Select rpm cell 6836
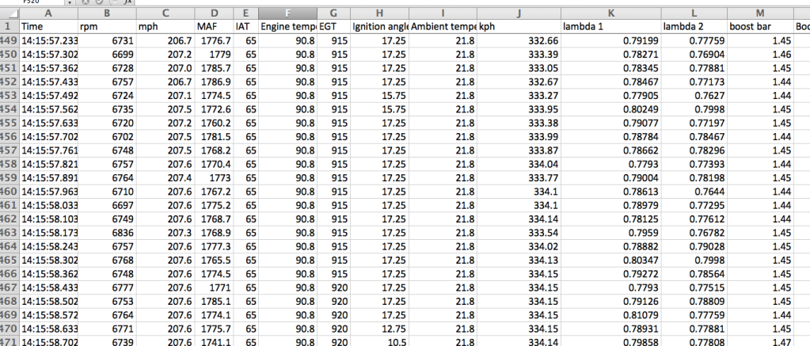 (x=108, y=233)
